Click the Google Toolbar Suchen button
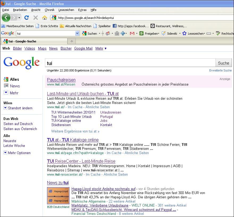This screenshot has height=217, width=234. tap(90, 34)
